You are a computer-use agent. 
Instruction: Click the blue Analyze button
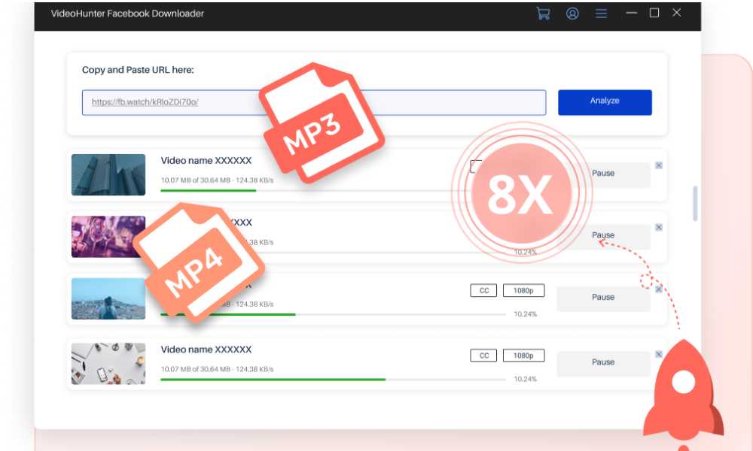(x=605, y=102)
